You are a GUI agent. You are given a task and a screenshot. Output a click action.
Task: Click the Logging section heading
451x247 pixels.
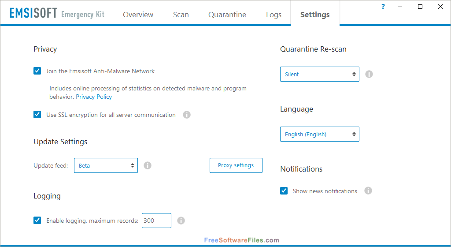[47, 196]
